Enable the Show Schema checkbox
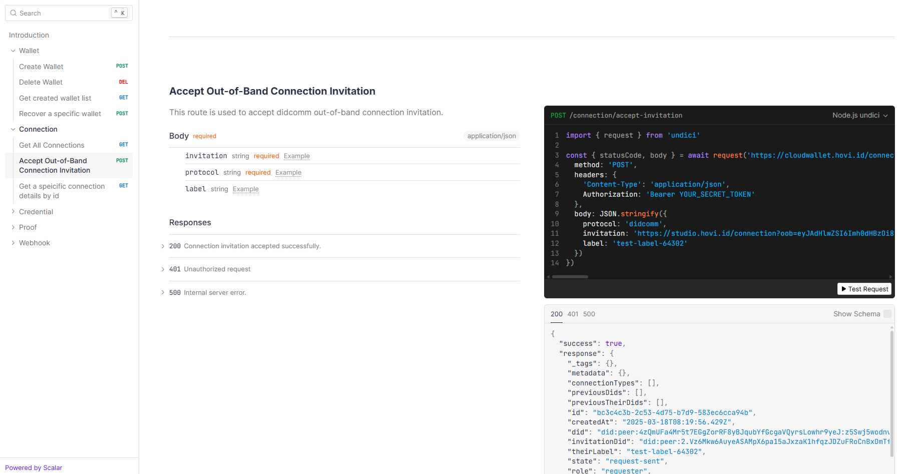 [887, 314]
